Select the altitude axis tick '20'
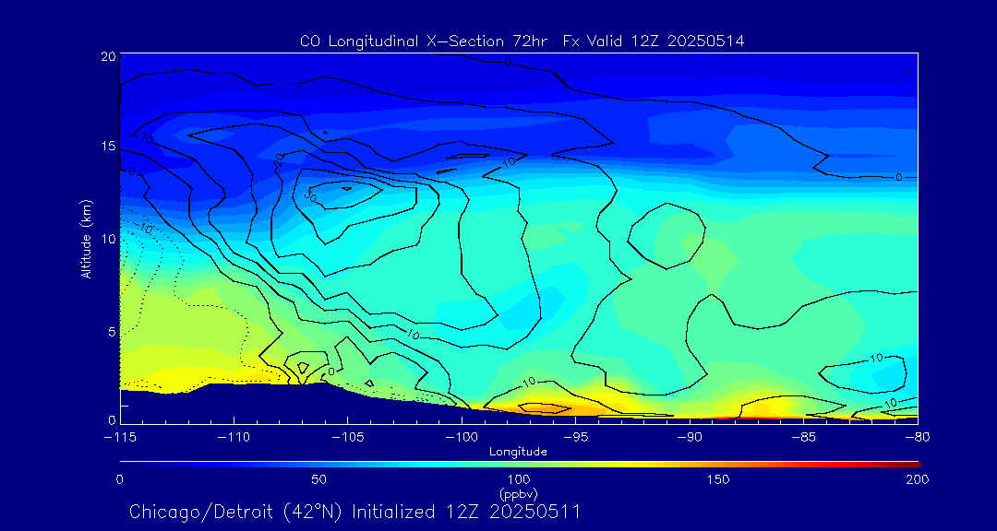997x531 pixels. (108, 55)
